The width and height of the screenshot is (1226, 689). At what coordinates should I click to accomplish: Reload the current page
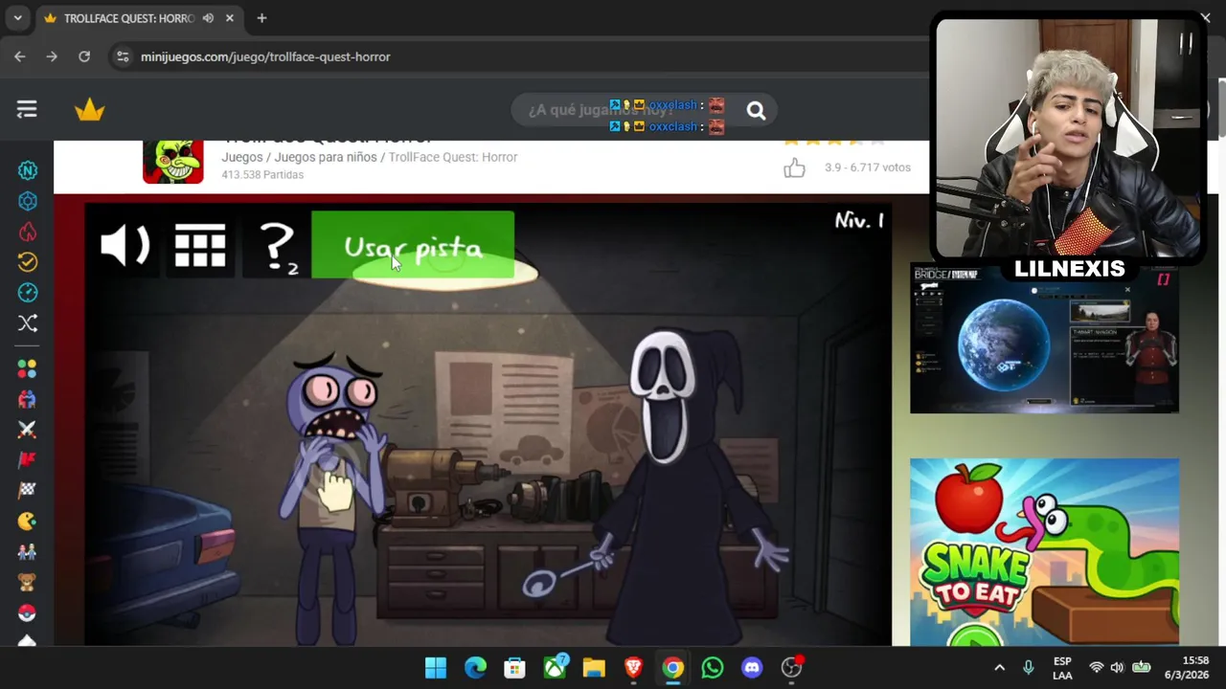pyautogui.click(x=84, y=56)
